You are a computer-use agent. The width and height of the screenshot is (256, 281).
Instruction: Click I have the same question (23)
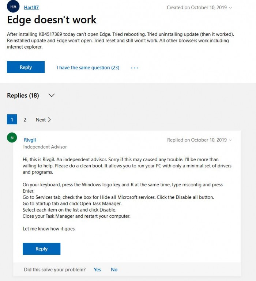point(88,68)
